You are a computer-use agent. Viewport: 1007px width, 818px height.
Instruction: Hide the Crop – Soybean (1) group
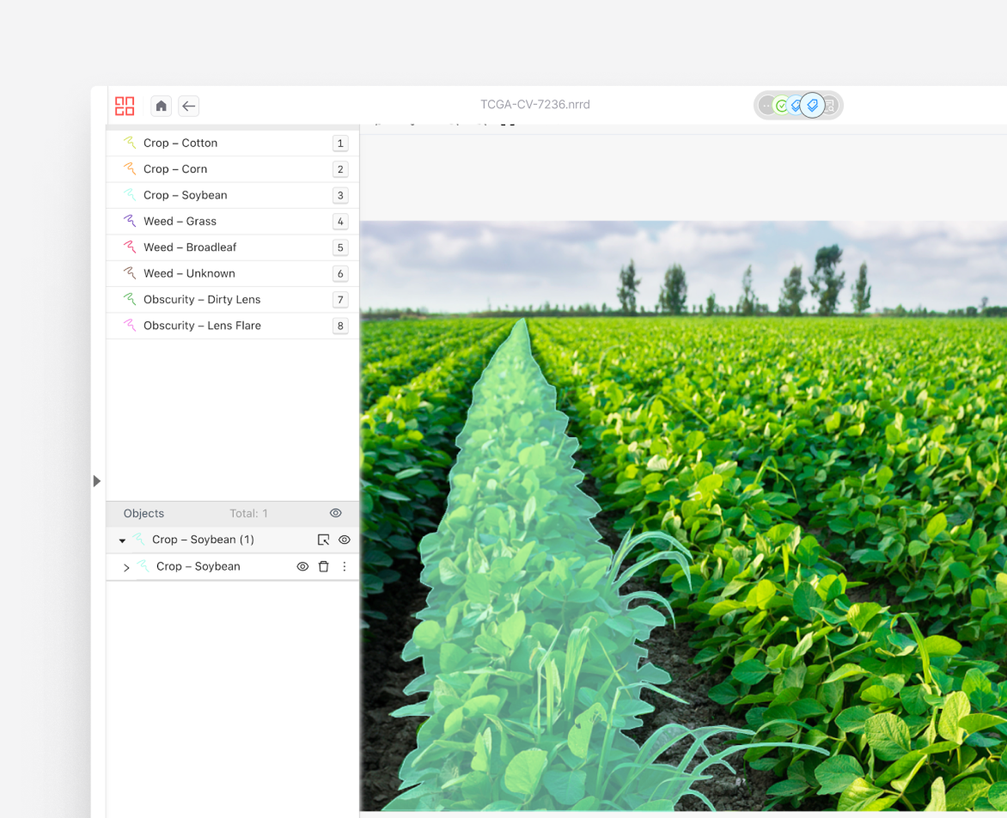coord(345,540)
